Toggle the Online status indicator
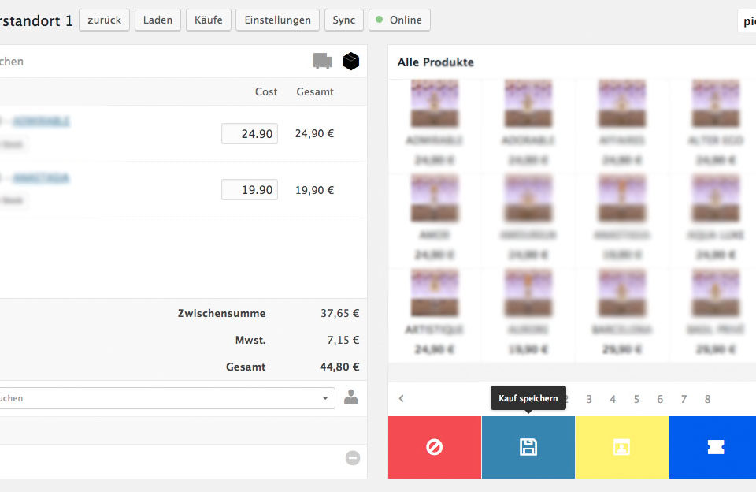The image size is (756, 492). point(399,20)
